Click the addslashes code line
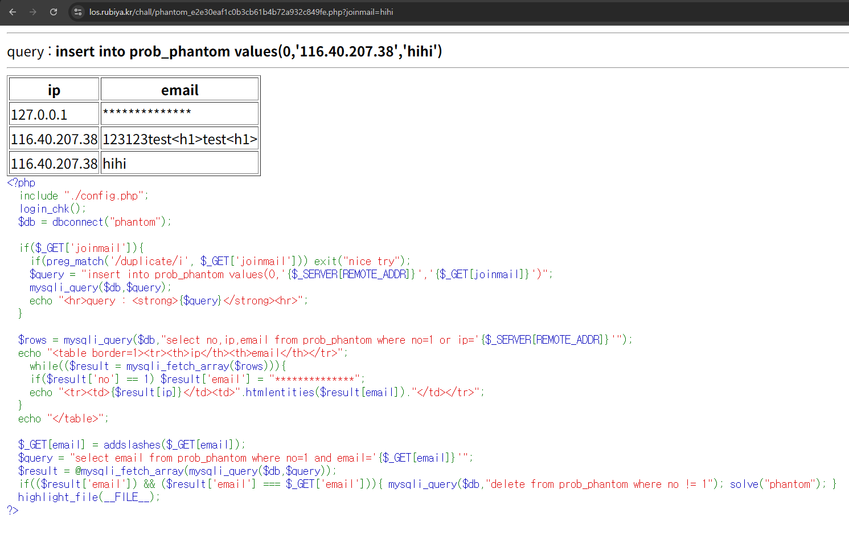The image size is (849, 554). (132, 445)
